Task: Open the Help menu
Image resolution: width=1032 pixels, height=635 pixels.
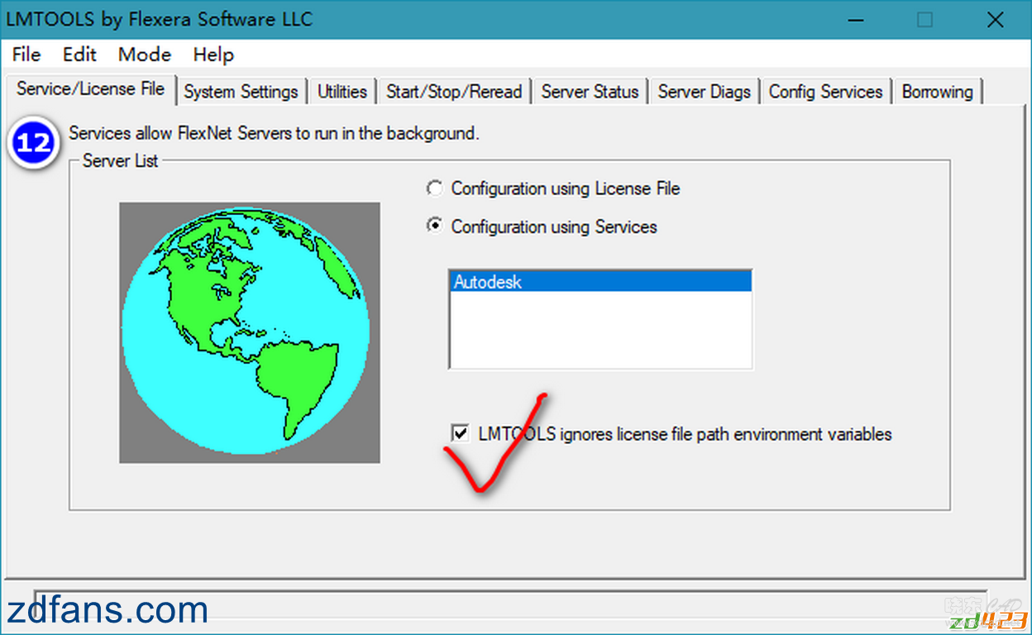Action: (x=213, y=55)
